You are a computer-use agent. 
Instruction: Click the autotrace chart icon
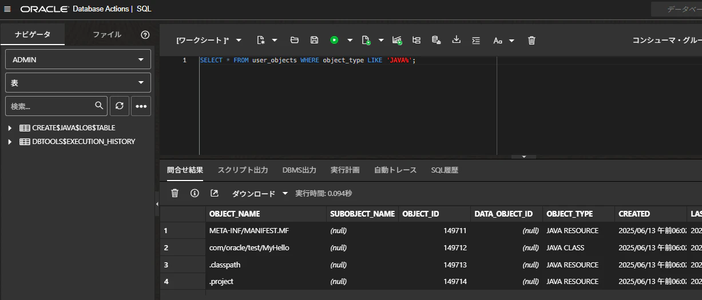tap(397, 40)
